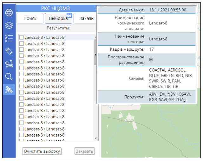
Task: Click the Дата съёмки: label
Action: click(131, 10)
